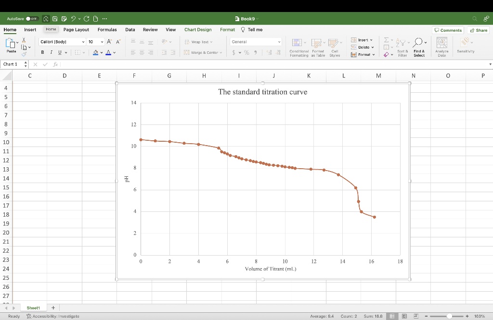Open the Formulas ribbon tab

pyautogui.click(x=107, y=29)
